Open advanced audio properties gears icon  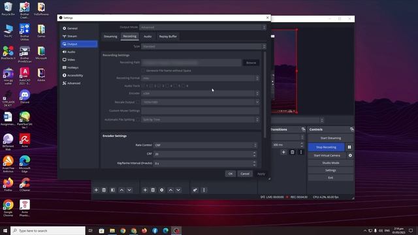tap(195, 190)
